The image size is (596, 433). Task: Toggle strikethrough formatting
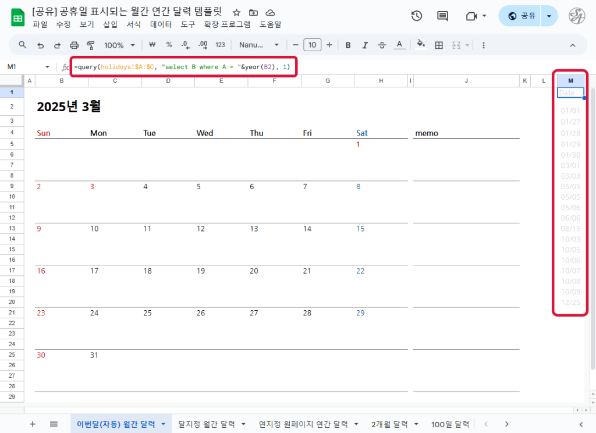click(x=382, y=45)
